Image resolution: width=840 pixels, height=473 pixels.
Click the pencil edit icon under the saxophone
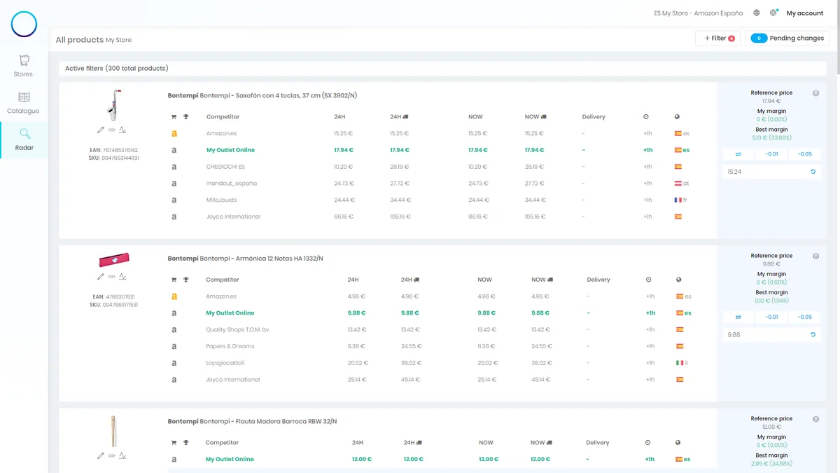pos(101,130)
